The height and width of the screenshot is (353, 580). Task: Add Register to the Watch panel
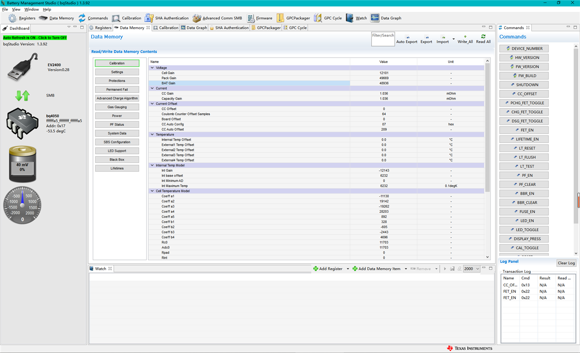[x=328, y=269]
